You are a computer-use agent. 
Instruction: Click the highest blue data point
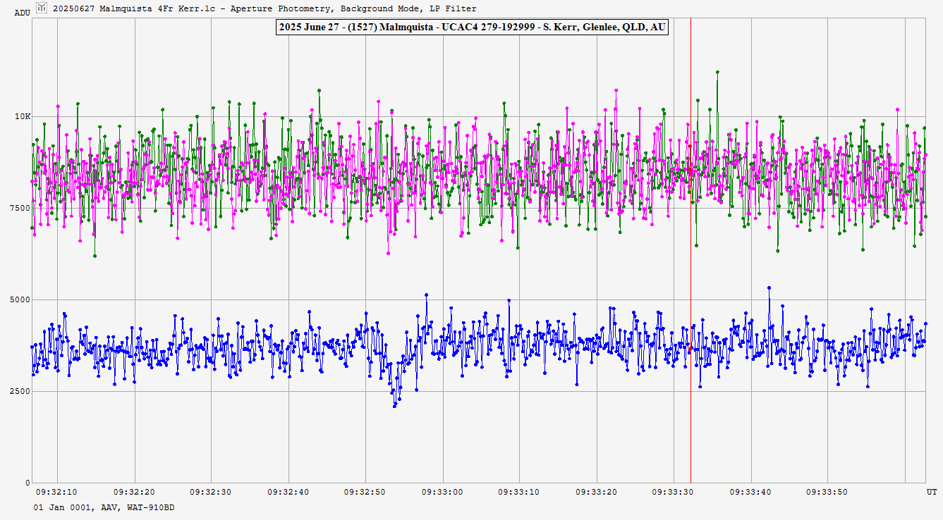pyautogui.click(x=769, y=287)
